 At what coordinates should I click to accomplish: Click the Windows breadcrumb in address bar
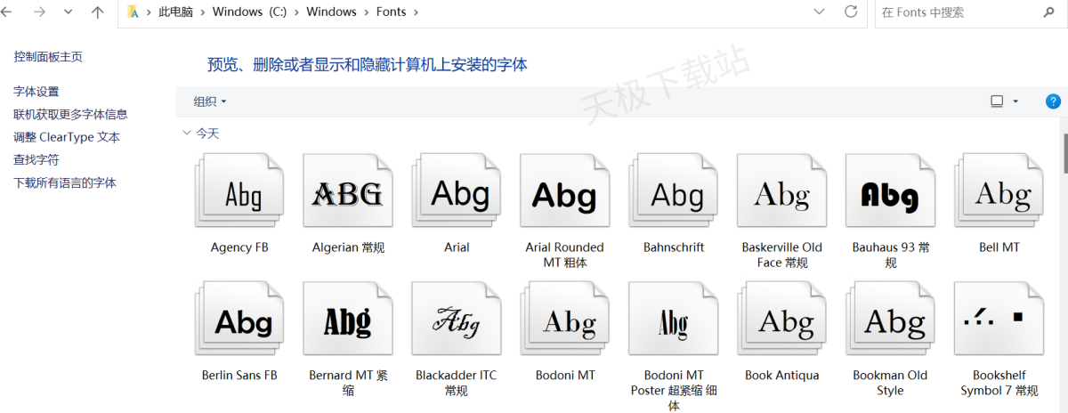(331, 12)
